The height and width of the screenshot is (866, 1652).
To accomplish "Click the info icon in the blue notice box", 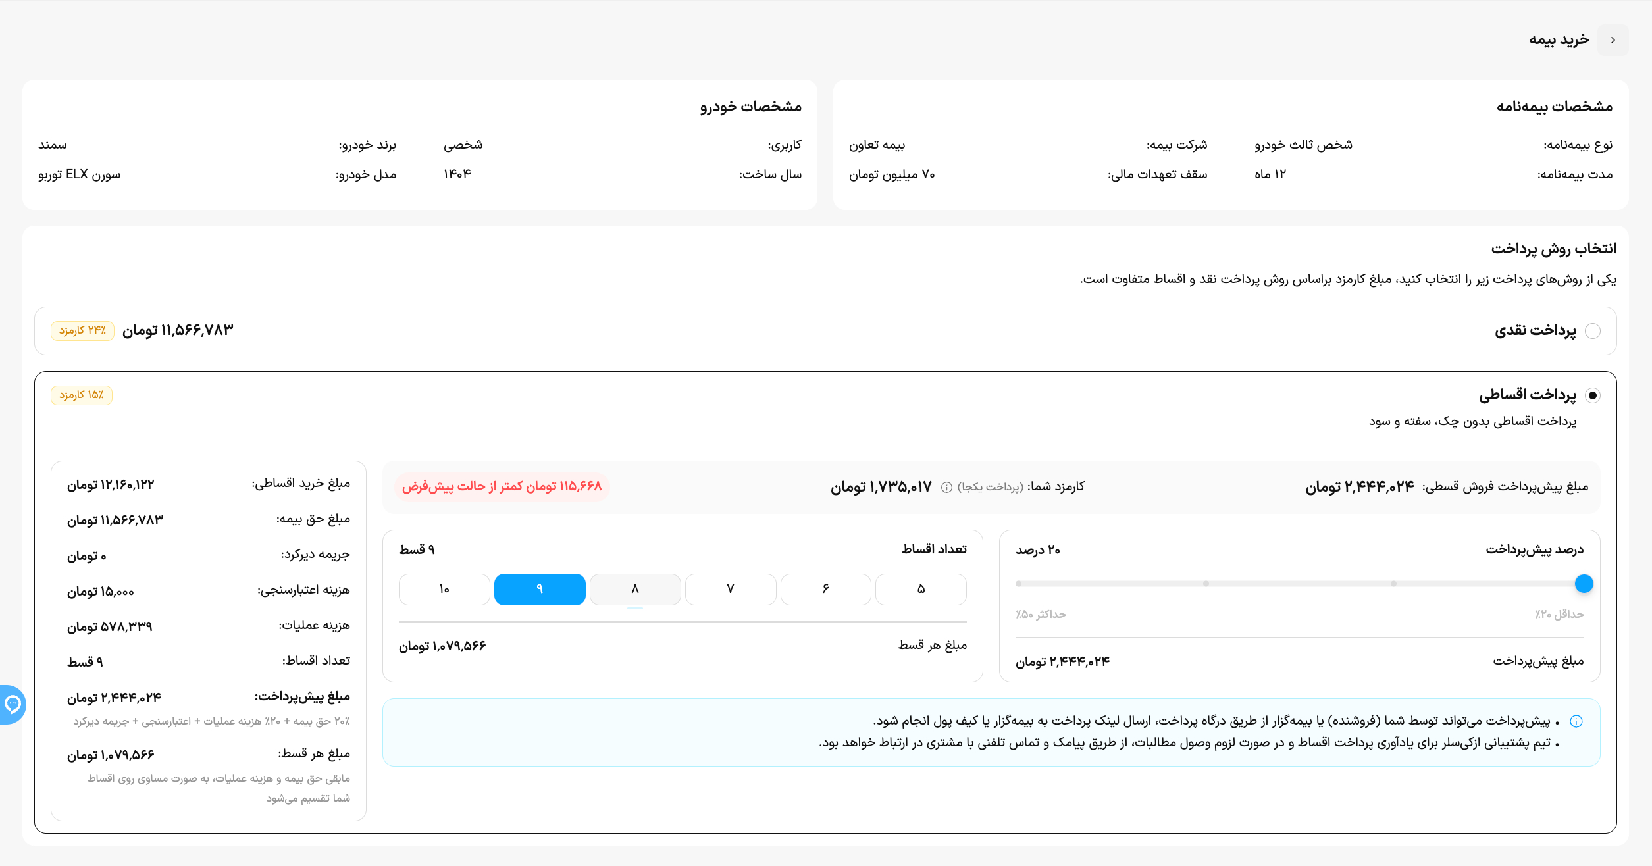I will 1576,721.
